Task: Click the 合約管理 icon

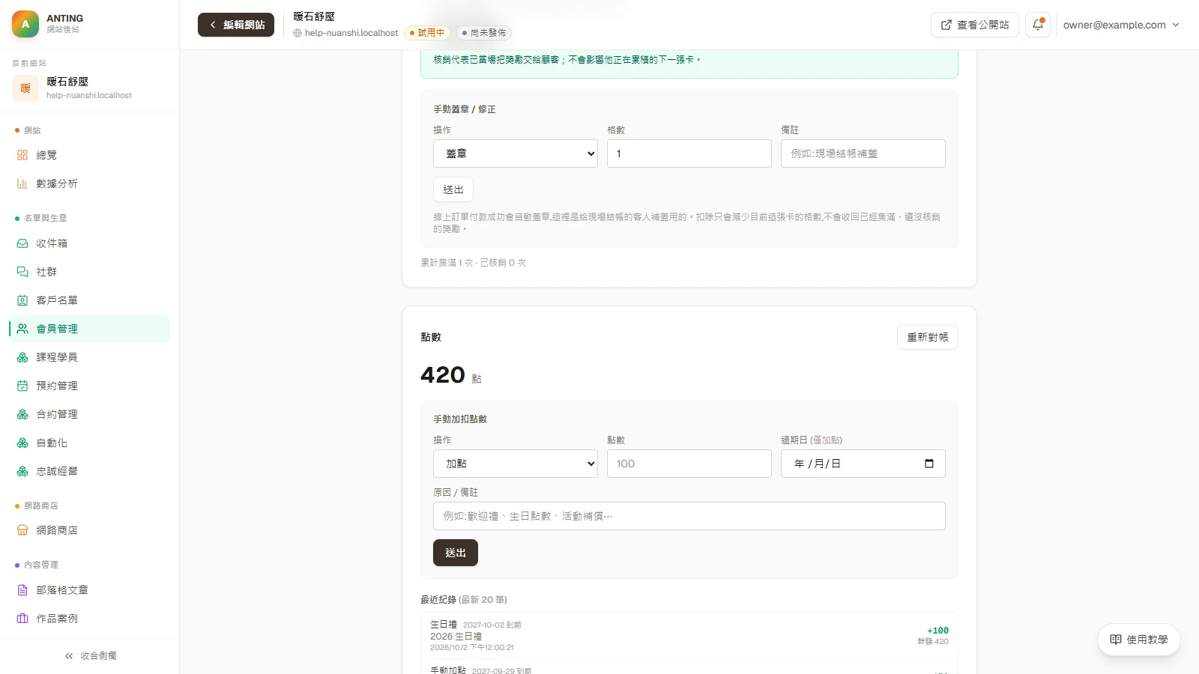Action: [x=22, y=414]
